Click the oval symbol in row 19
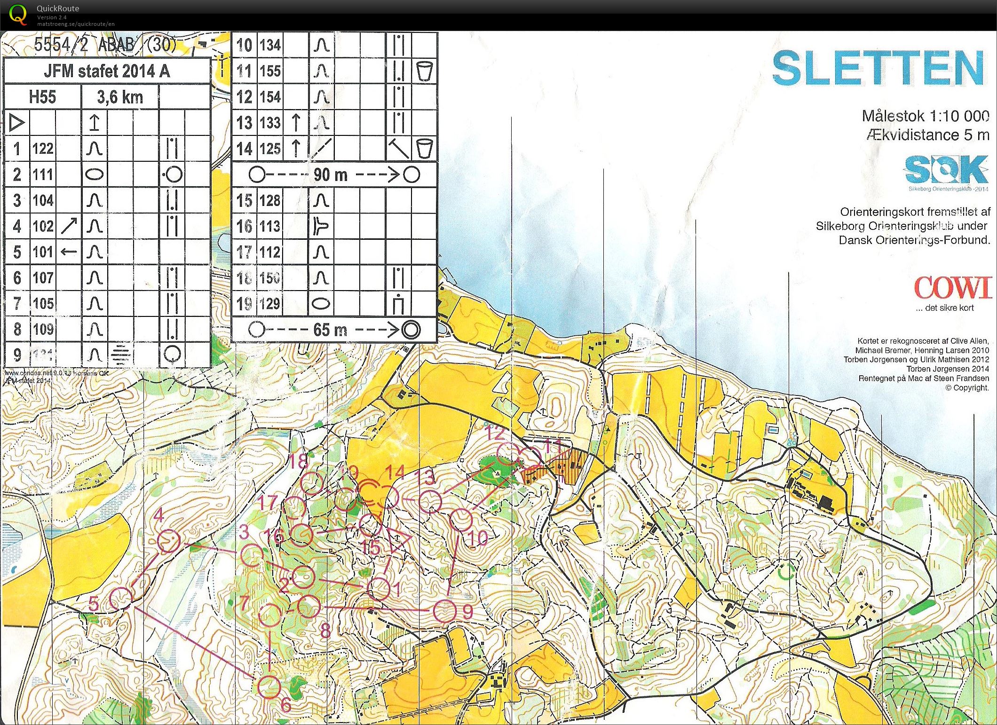This screenshot has height=725, width=997. 321,304
